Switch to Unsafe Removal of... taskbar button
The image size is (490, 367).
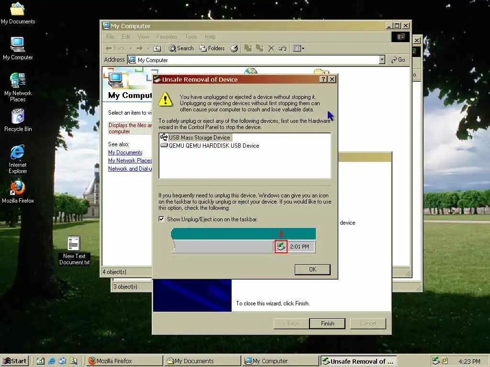359,361
